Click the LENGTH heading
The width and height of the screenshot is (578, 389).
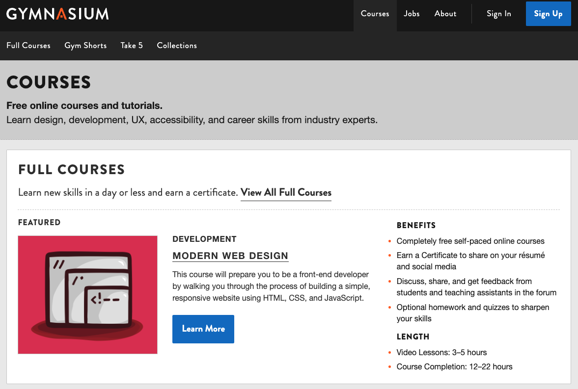tap(413, 337)
